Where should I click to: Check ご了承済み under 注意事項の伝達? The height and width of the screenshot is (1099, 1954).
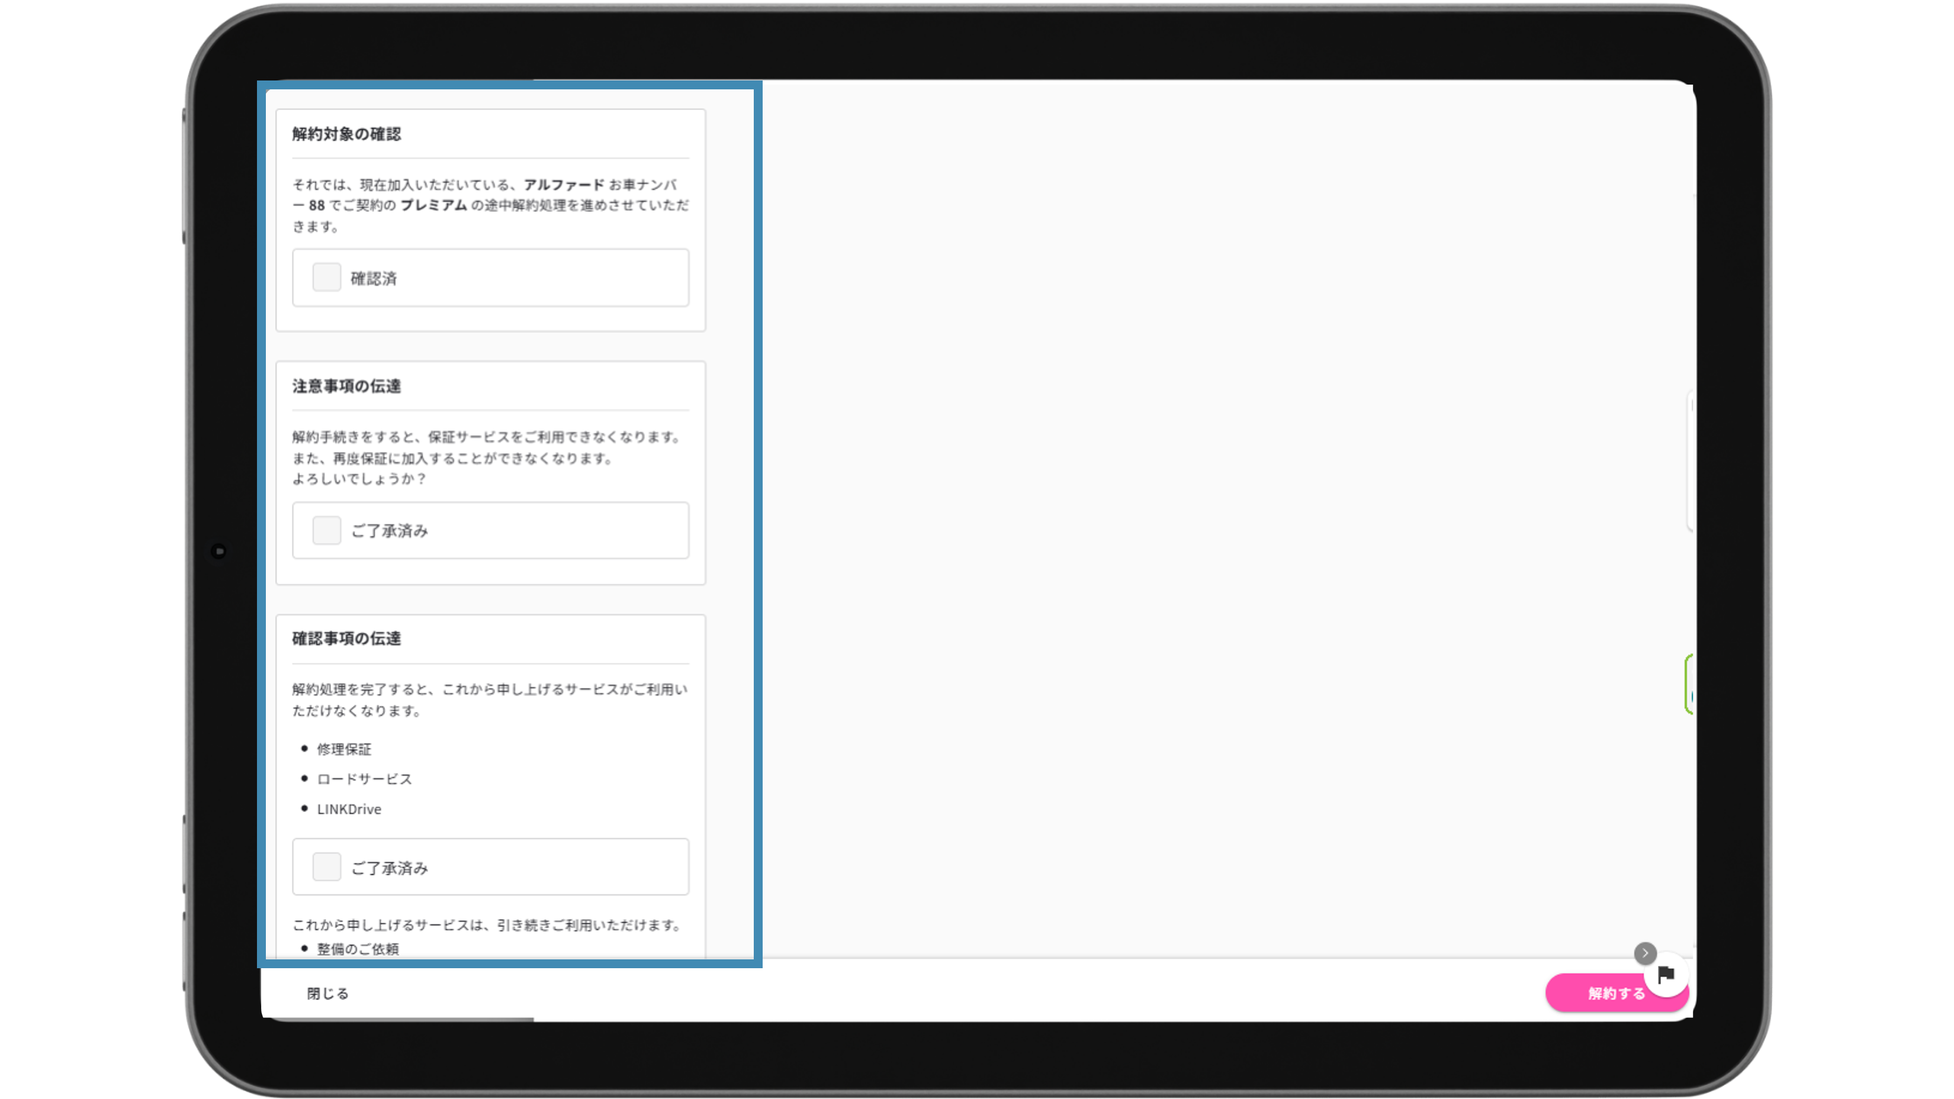[x=326, y=530]
